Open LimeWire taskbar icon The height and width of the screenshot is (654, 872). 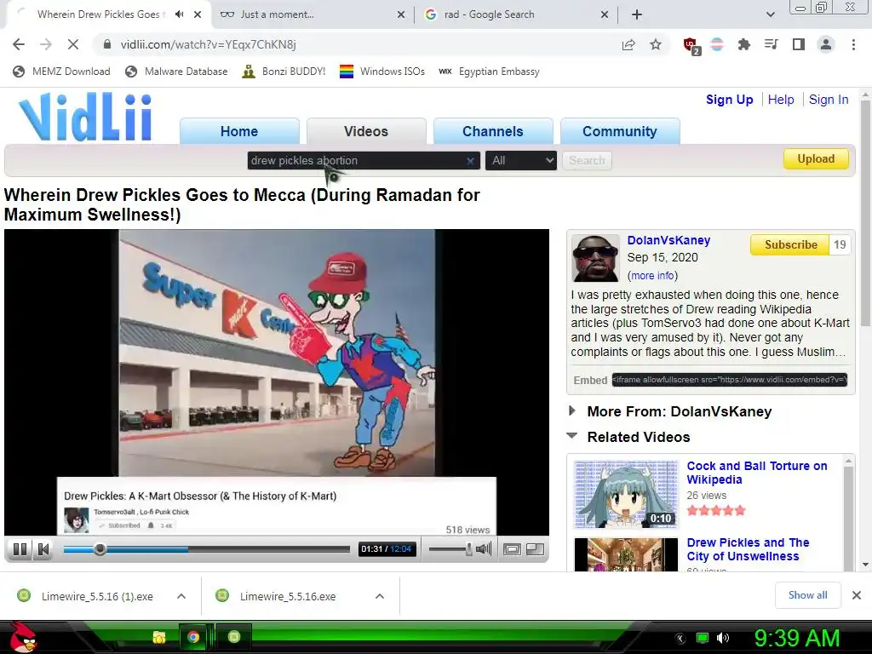(234, 637)
